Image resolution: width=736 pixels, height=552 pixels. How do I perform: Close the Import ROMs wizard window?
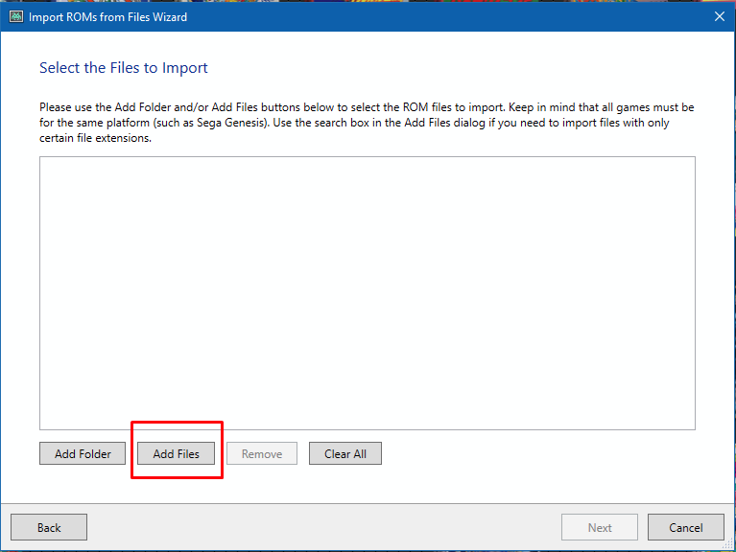(719, 17)
